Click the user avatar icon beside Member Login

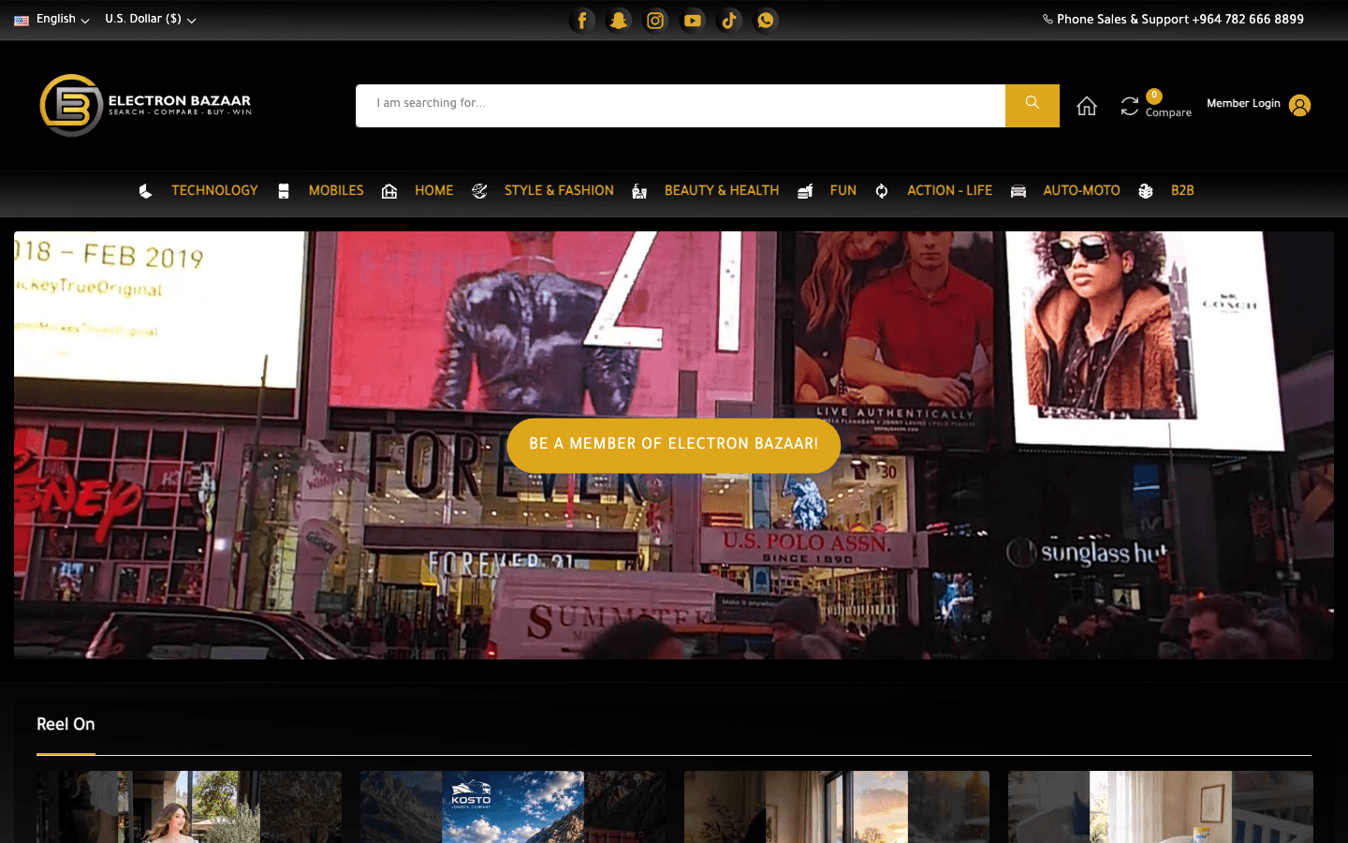[1299, 106]
